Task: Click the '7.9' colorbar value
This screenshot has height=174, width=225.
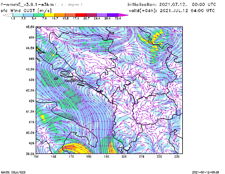Action: coord(44,18)
